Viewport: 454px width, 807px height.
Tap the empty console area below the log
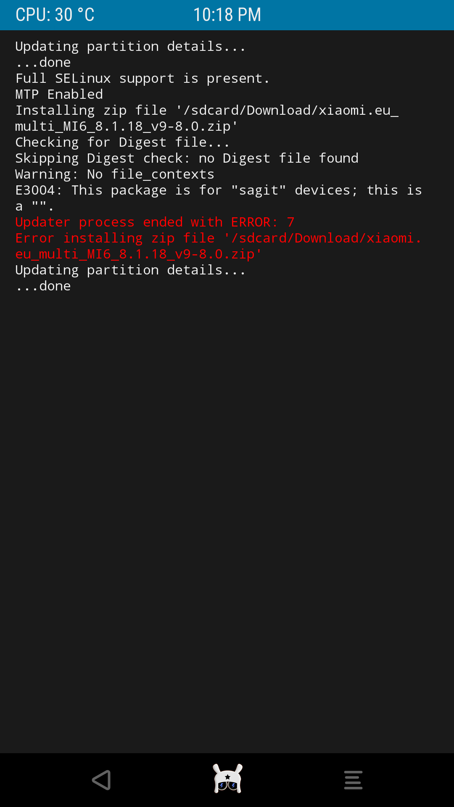(x=227, y=521)
